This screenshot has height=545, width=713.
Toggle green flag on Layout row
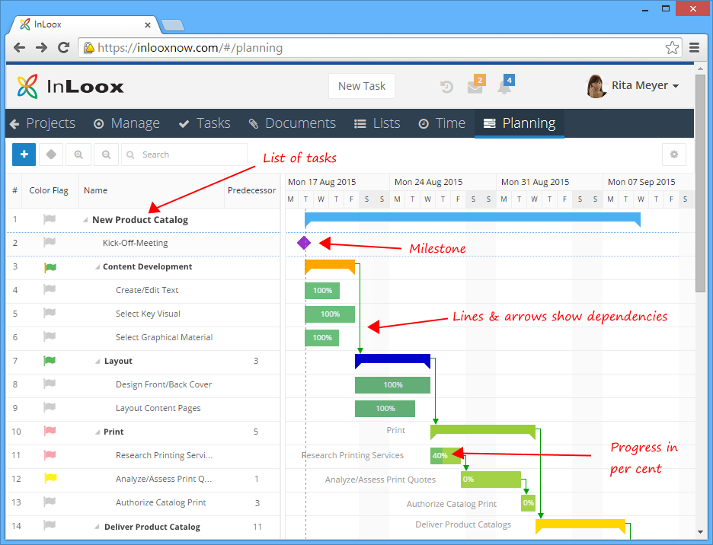click(50, 361)
